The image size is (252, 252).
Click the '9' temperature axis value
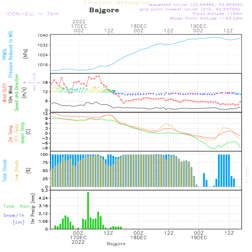tap(47, 119)
